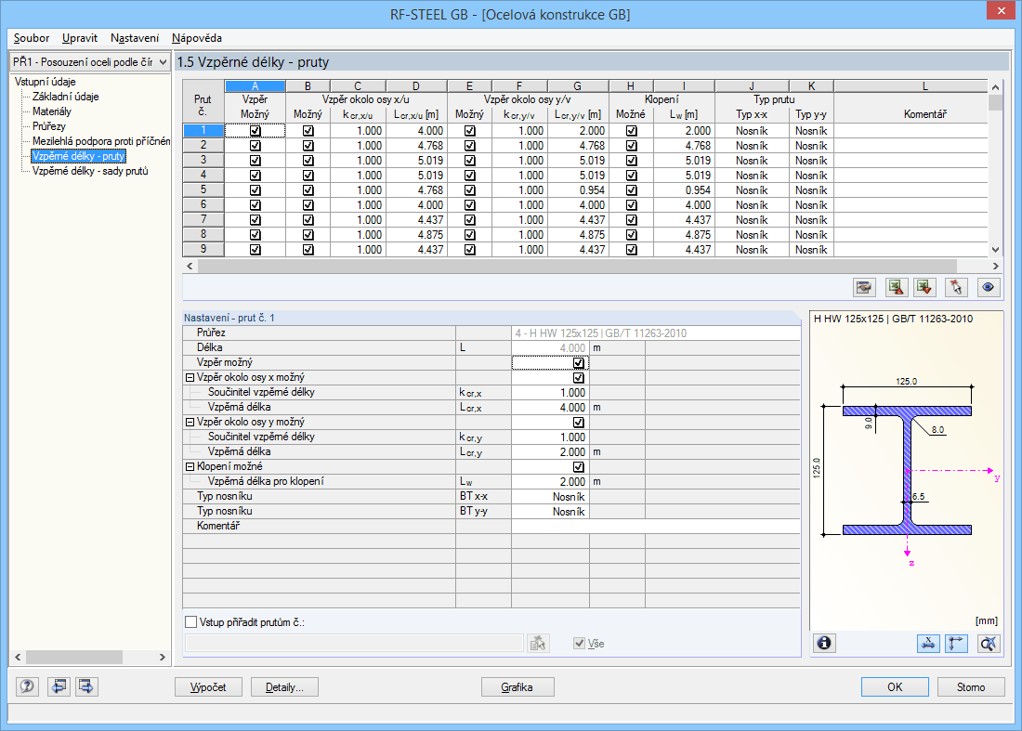Click Typ nosníku BT y-y value Nosník
Screen dimensions: 1022x731
(550, 512)
